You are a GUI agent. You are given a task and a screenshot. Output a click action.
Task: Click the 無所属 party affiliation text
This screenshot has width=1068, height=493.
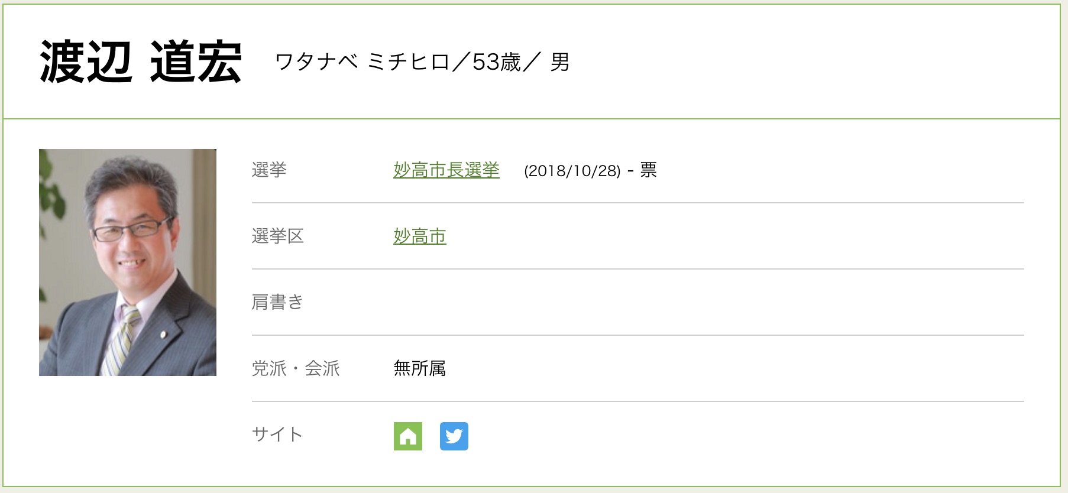coord(420,368)
